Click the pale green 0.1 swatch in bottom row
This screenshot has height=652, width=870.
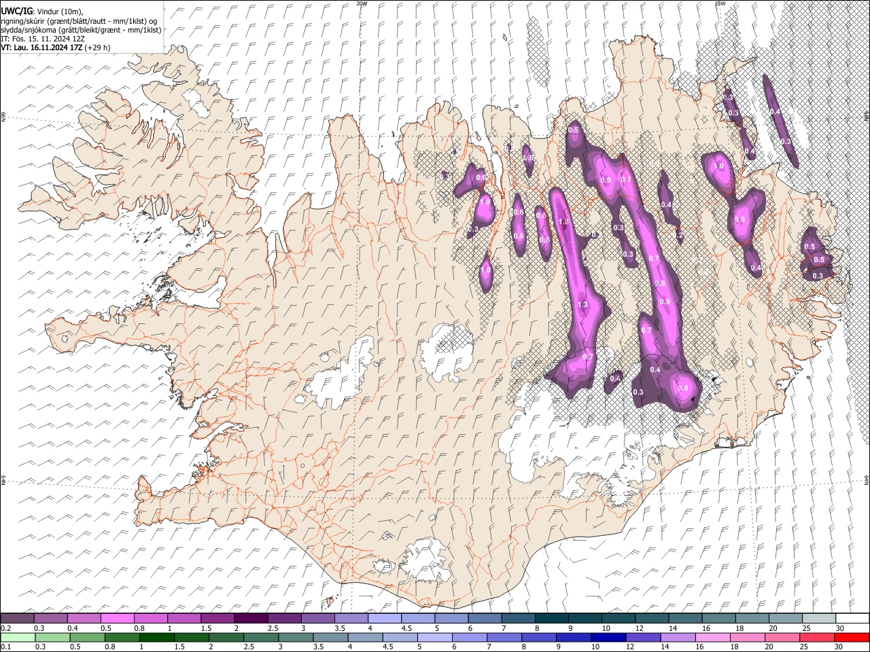pyautogui.click(x=18, y=637)
